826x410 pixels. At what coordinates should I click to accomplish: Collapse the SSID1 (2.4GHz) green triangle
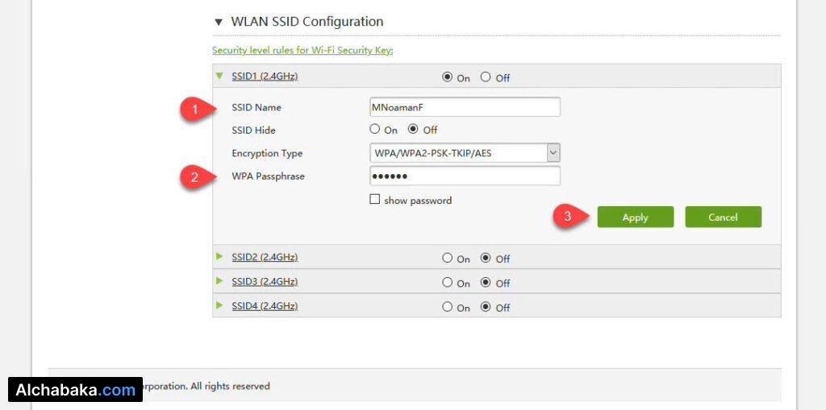point(219,77)
